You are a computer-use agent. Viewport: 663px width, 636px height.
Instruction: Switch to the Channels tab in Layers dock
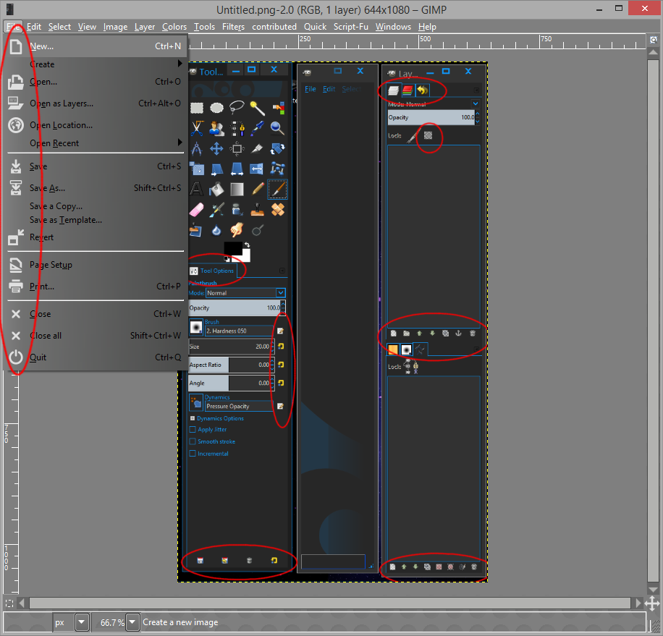click(x=407, y=90)
